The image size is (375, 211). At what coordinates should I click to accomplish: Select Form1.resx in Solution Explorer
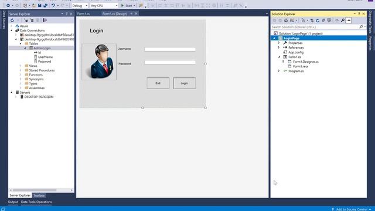click(x=301, y=66)
